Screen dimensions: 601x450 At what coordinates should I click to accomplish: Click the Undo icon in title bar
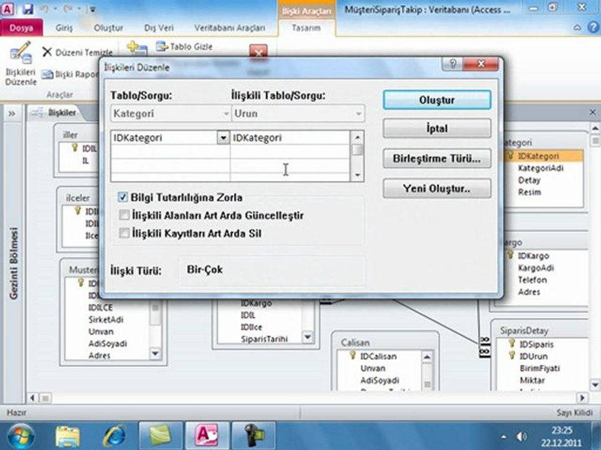(x=44, y=8)
